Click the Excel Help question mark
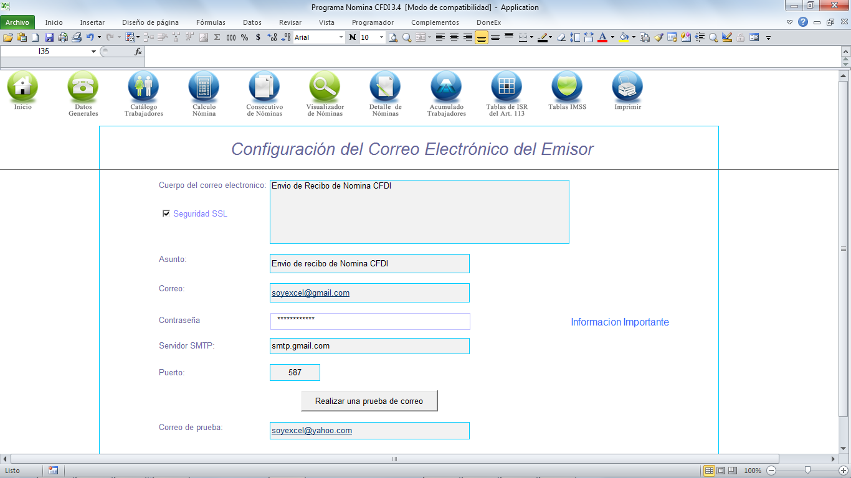The width and height of the screenshot is (851, 478). [x=803, y=22]
